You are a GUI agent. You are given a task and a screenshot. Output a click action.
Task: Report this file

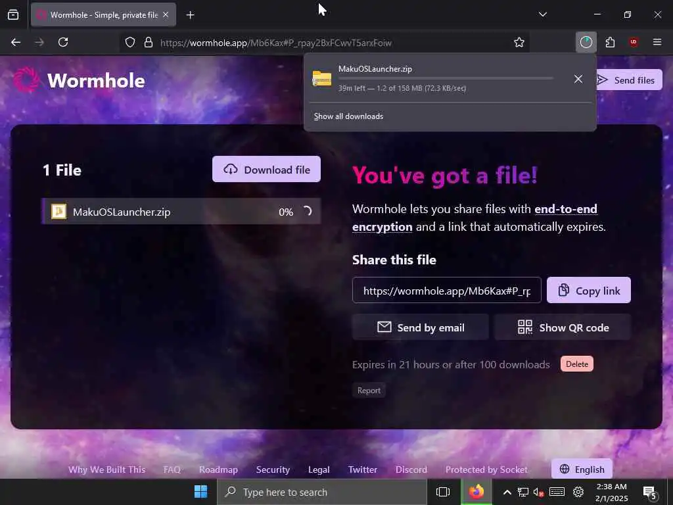369,391
